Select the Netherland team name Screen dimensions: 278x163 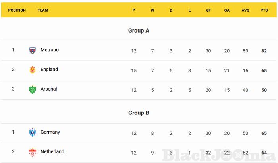coord(52,151)
